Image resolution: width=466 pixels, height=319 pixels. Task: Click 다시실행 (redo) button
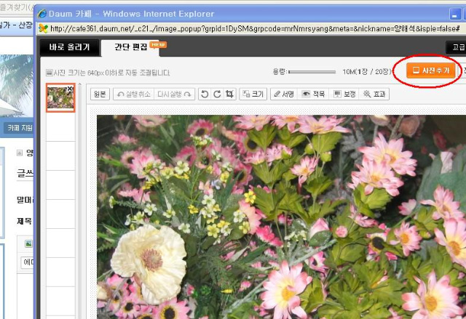(175, 94)
